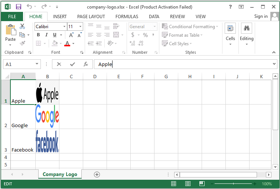Open the FILE tab
The height and width of the screenshot is (189, 280).
pyautogui.click(x=12, y=17)
